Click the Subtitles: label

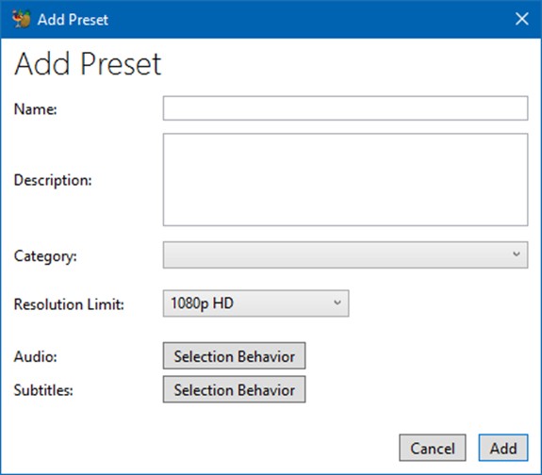[43, 390]
